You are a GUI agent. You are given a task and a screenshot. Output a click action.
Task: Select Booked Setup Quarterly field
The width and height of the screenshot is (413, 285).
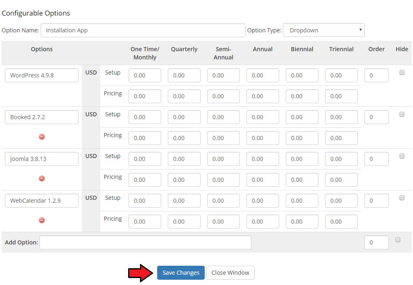pos(184,117)
